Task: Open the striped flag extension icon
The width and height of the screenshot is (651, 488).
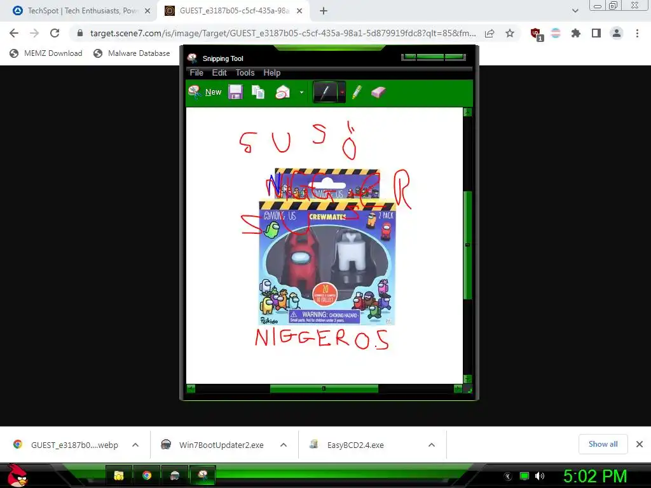Action: pos(556,33)
